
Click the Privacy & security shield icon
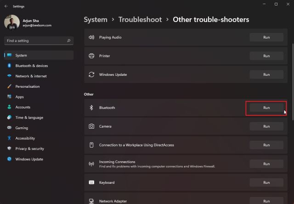pyautogui.click(x=9, y=149)
